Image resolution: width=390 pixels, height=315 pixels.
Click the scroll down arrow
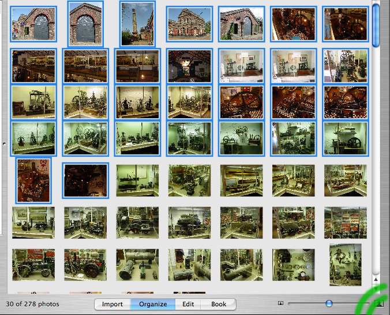(376, 287)
